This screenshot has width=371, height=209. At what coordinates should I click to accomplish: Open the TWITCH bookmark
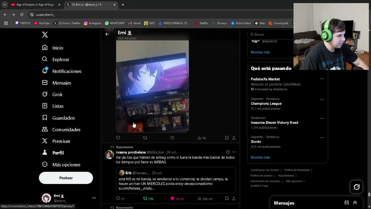tap(23, 23)
